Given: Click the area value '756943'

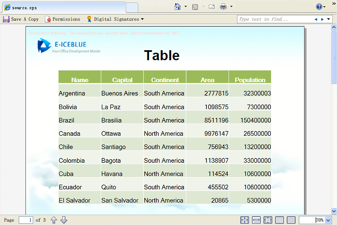Looking at the screenshot, I should tap(218, 147).
